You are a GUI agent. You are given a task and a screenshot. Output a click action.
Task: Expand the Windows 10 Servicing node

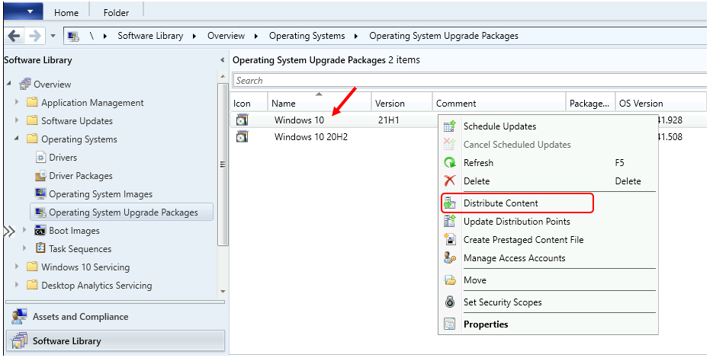tap(18, 267)
